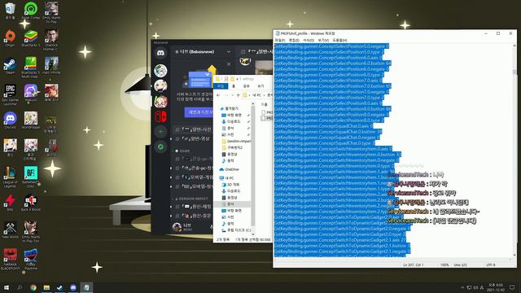Open the View menu in Notepad

323,40
